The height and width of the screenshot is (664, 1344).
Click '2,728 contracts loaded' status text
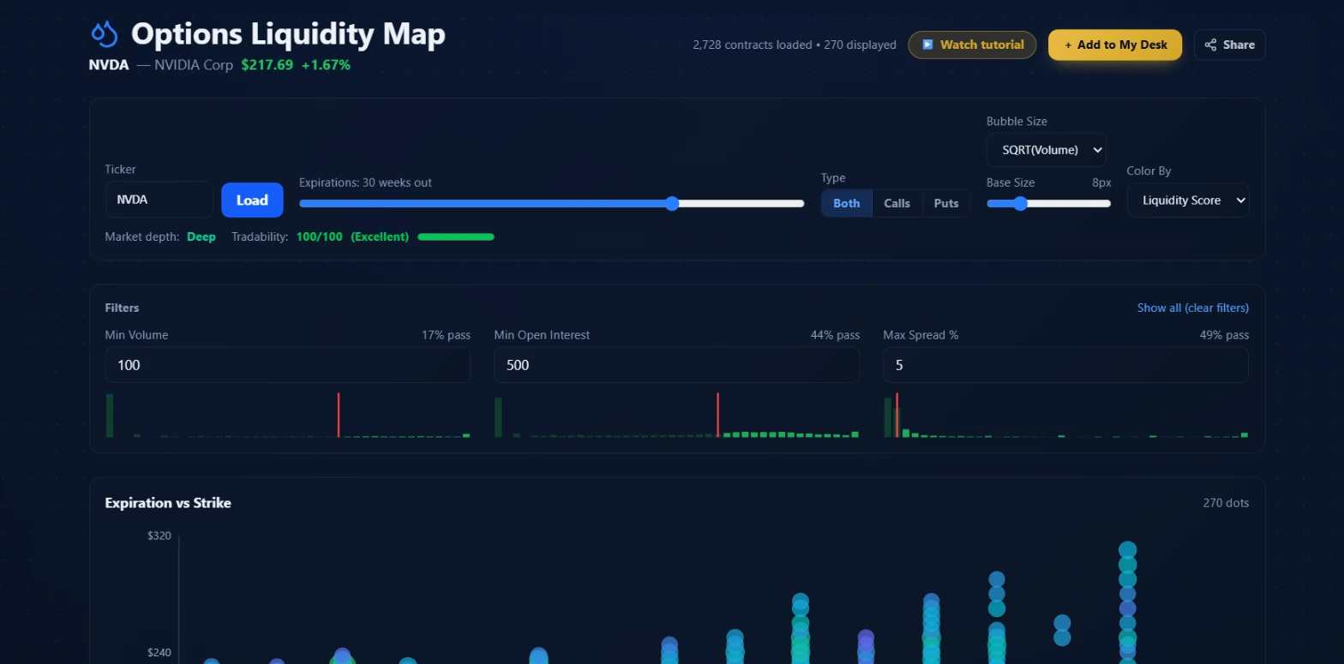click(x=753, y=45)
